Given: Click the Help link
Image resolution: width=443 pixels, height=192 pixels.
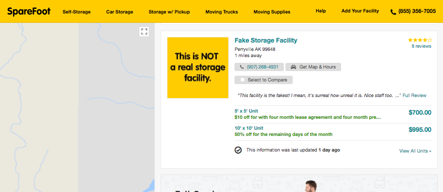Looking at the screenshot, I should pos(321,11).
